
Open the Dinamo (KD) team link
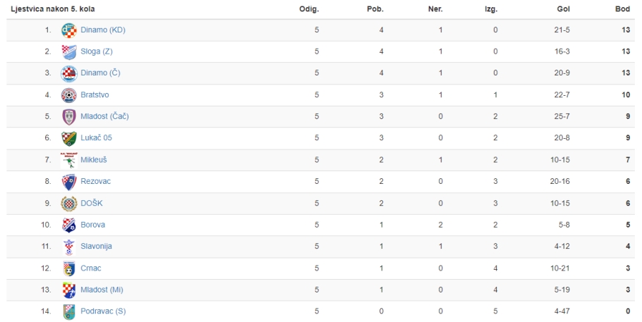pyautogui.click(x=103, y=30)
